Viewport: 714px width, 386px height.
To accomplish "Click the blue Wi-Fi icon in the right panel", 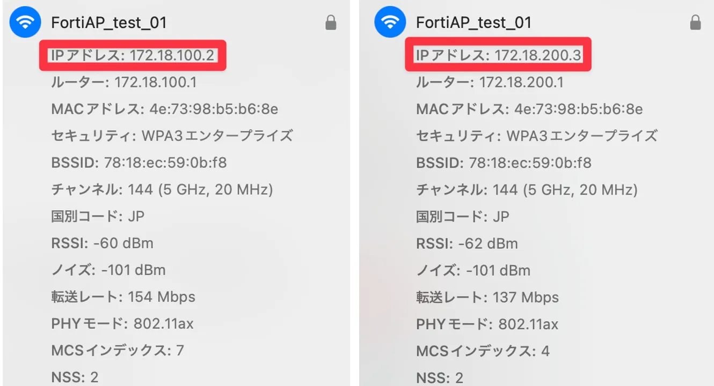I will (390, 23).
